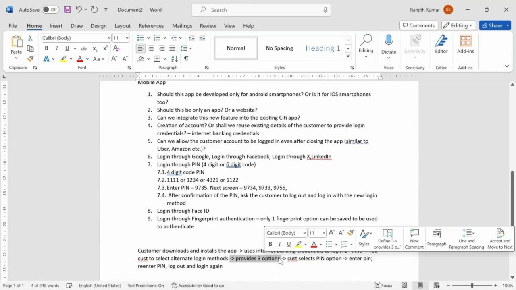Viewport: 516px width, 290px height.
Task: Click the Copy icon in Clipboard group
Action: click(30, 48)
